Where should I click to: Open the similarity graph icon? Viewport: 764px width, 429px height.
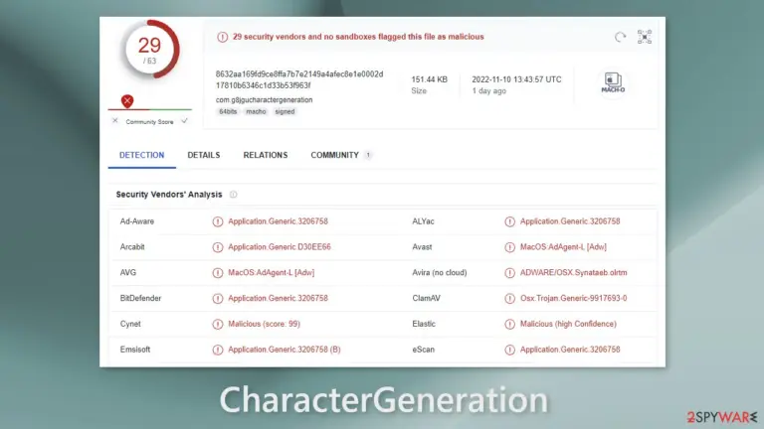tap(645, 37)
